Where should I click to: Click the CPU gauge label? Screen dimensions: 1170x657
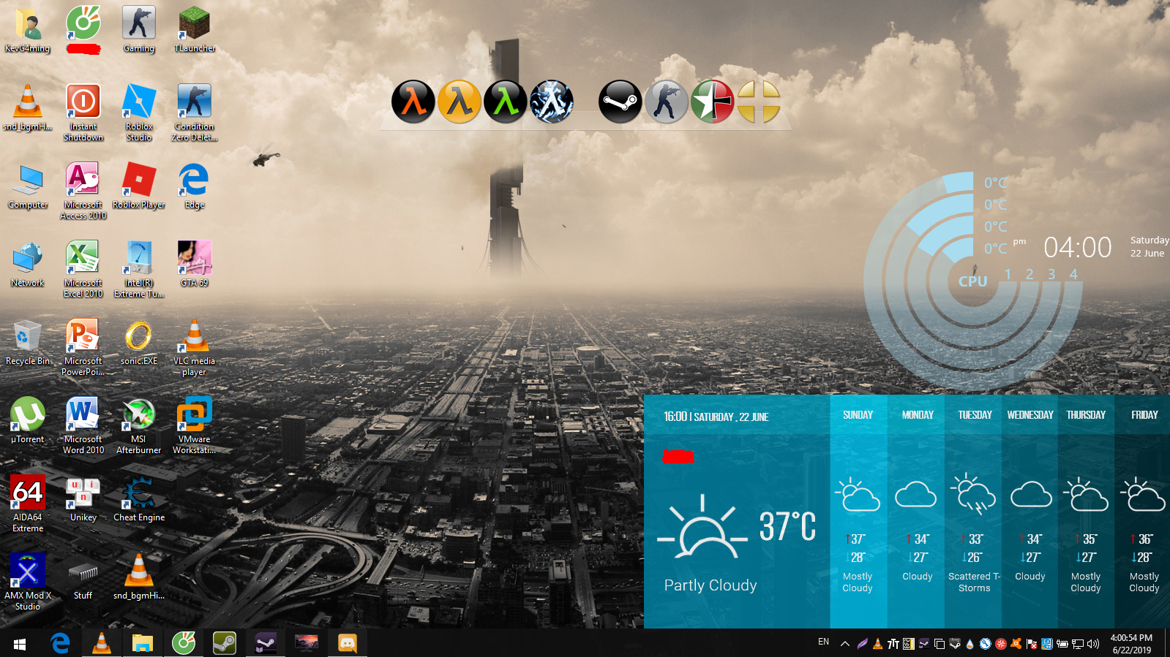[973, 281]
